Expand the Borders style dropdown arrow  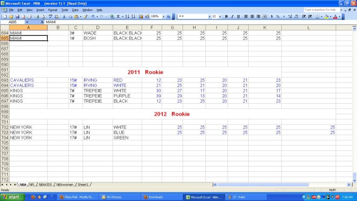click(x=321, y=16)
